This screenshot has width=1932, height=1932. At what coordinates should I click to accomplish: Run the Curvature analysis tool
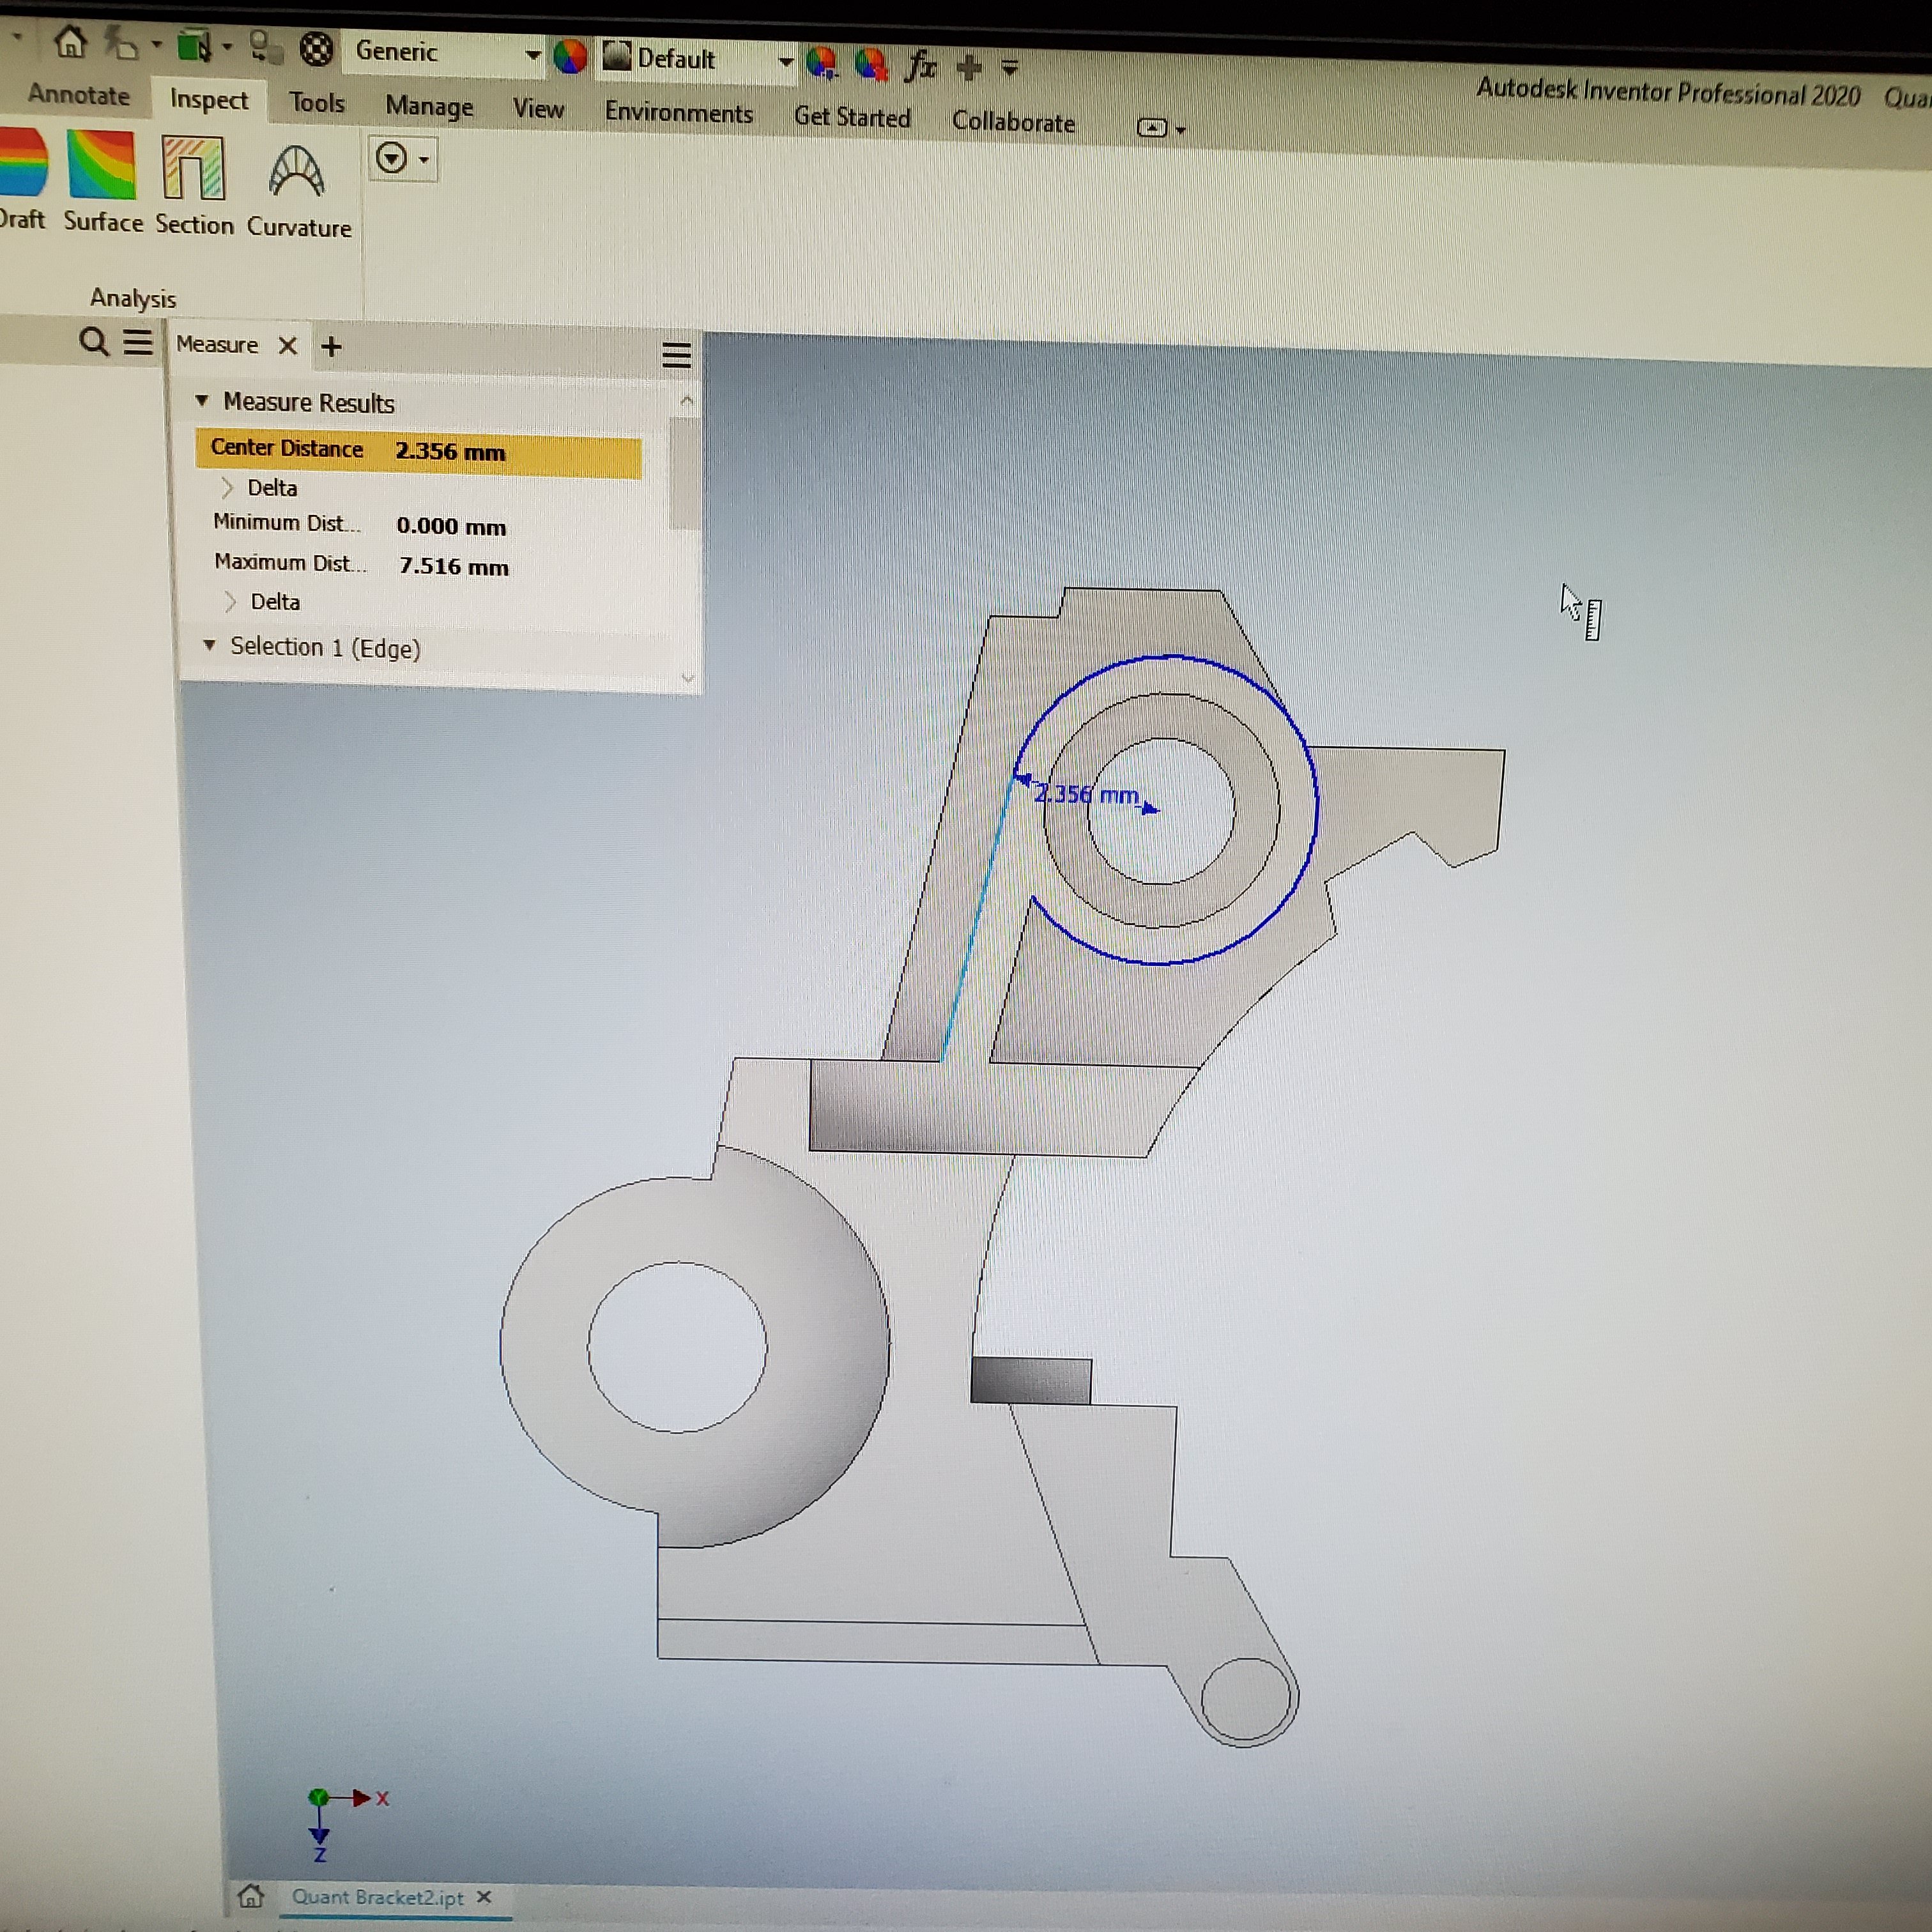(x=298, y=191)
